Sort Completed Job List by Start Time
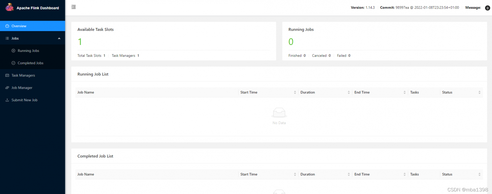This screenshot has width=492, height=194. point(295,174)
